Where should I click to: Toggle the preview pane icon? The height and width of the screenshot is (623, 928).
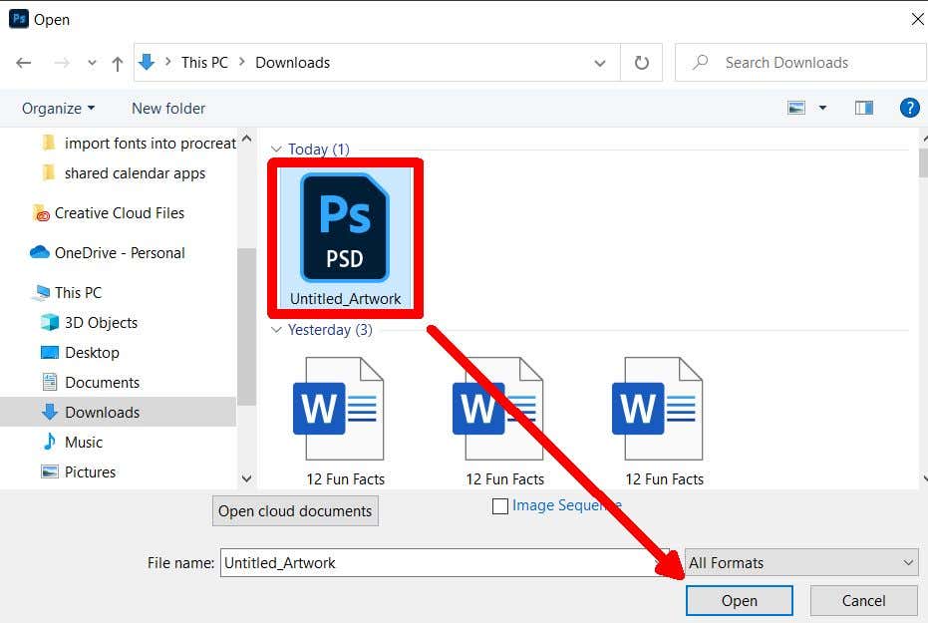coord(863,107)
